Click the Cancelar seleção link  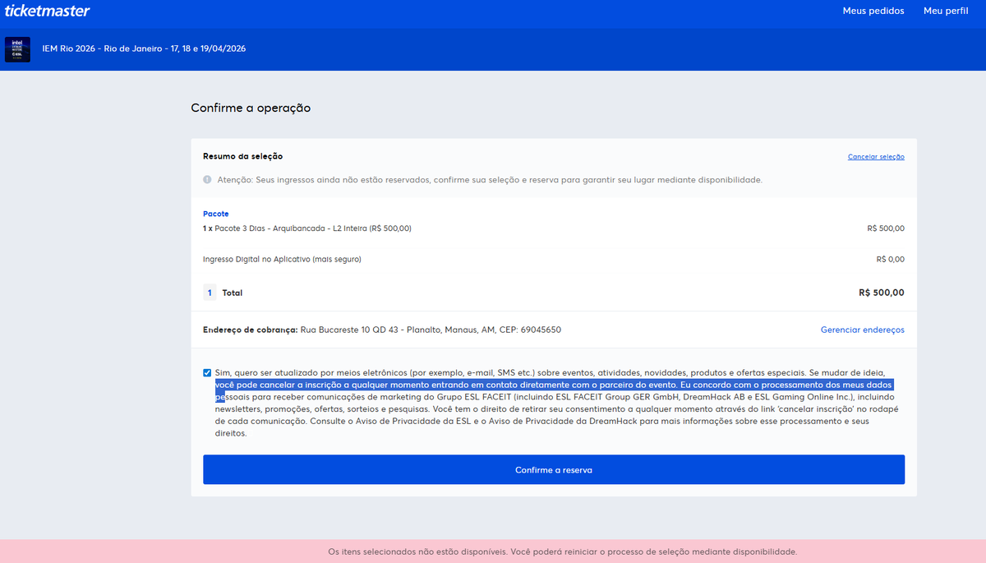coord(876,156)
